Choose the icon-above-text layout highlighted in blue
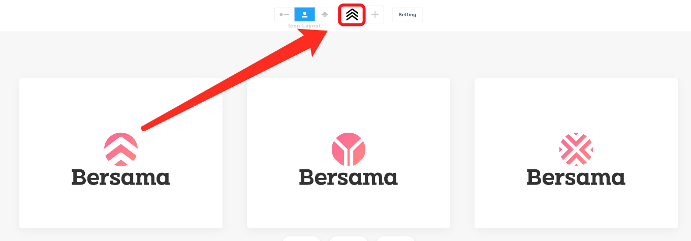 point(305,15)
